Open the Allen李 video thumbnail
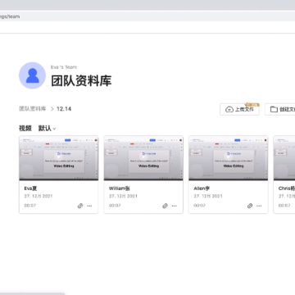This screenshot has width=295, height=295. tap(229, 158)
